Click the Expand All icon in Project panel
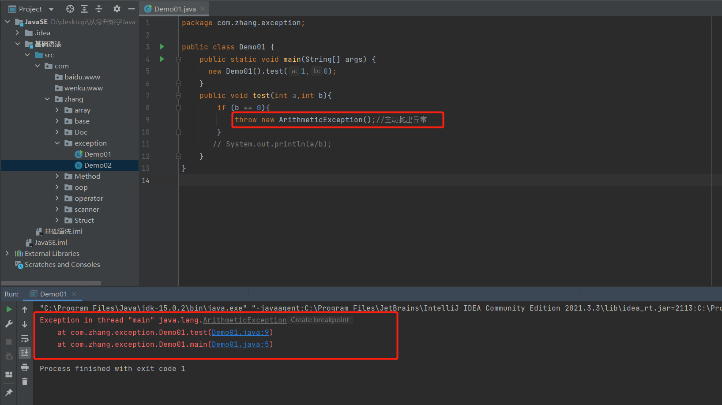Screen dimensions: 722x405 84,9
